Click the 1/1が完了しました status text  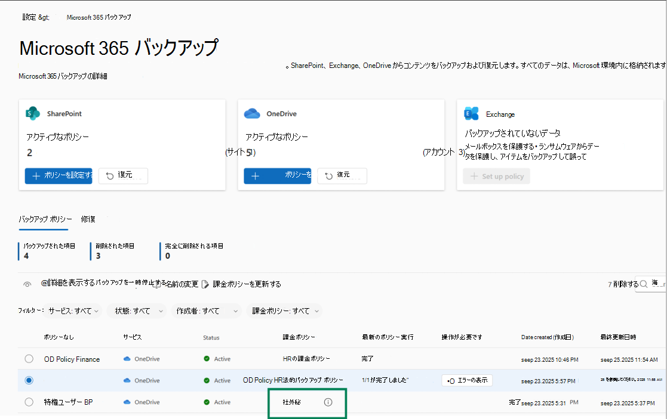pos(385,380)
